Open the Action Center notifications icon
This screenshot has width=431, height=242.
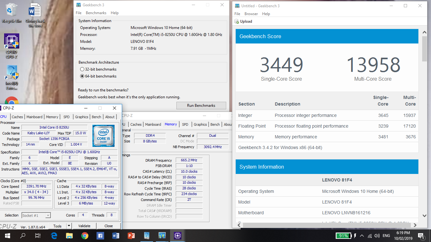pyautogui.click(x=421, y=236)
